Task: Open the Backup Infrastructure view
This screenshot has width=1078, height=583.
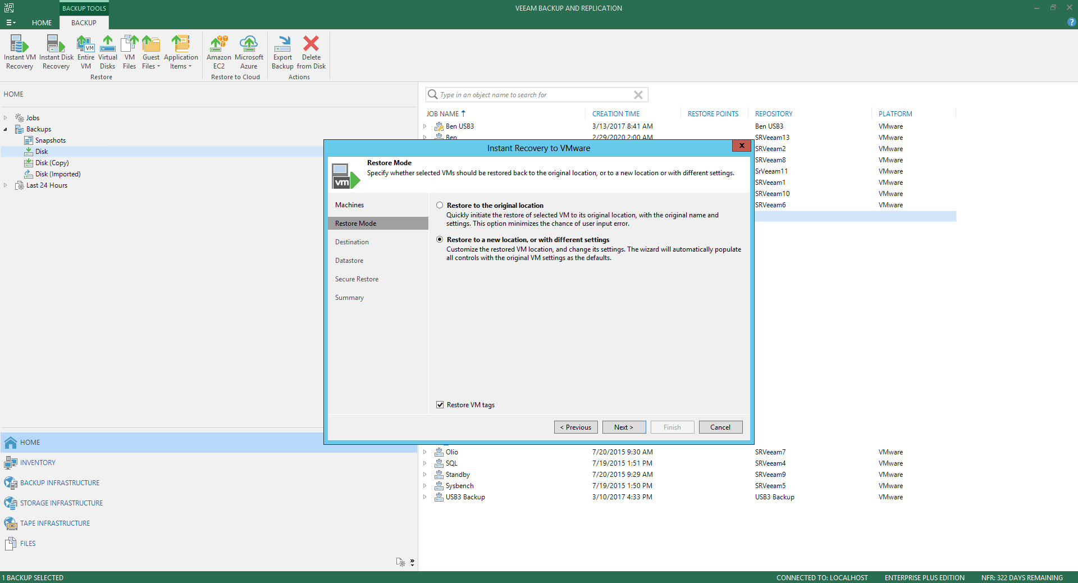Action: point(60,483)
